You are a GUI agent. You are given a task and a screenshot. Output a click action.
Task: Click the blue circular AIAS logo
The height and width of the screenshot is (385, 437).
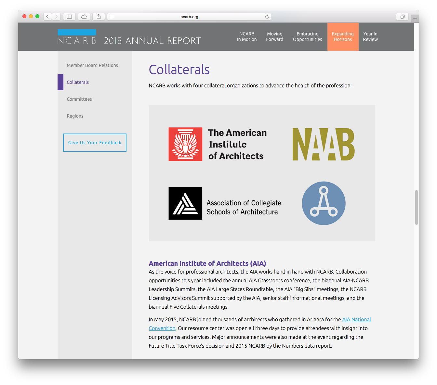point(324,203)
